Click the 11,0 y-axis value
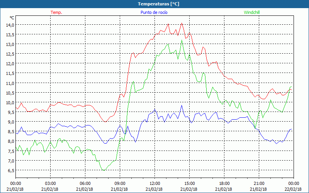 pos(10,83)
